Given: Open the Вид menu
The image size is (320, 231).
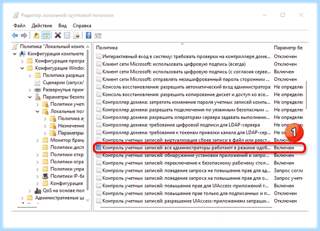Looking at the screenshot, I should click(x=62, y=26).
